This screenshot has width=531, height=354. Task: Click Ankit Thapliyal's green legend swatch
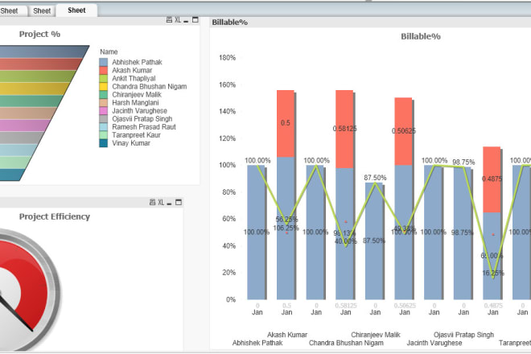click(x=103, y=79)
